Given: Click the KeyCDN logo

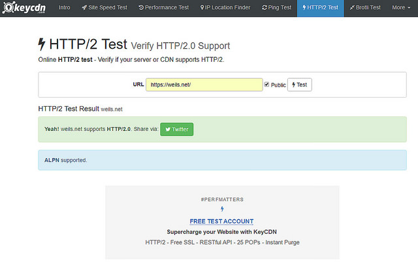Looking at the screenshot, I should pos(25,8).
